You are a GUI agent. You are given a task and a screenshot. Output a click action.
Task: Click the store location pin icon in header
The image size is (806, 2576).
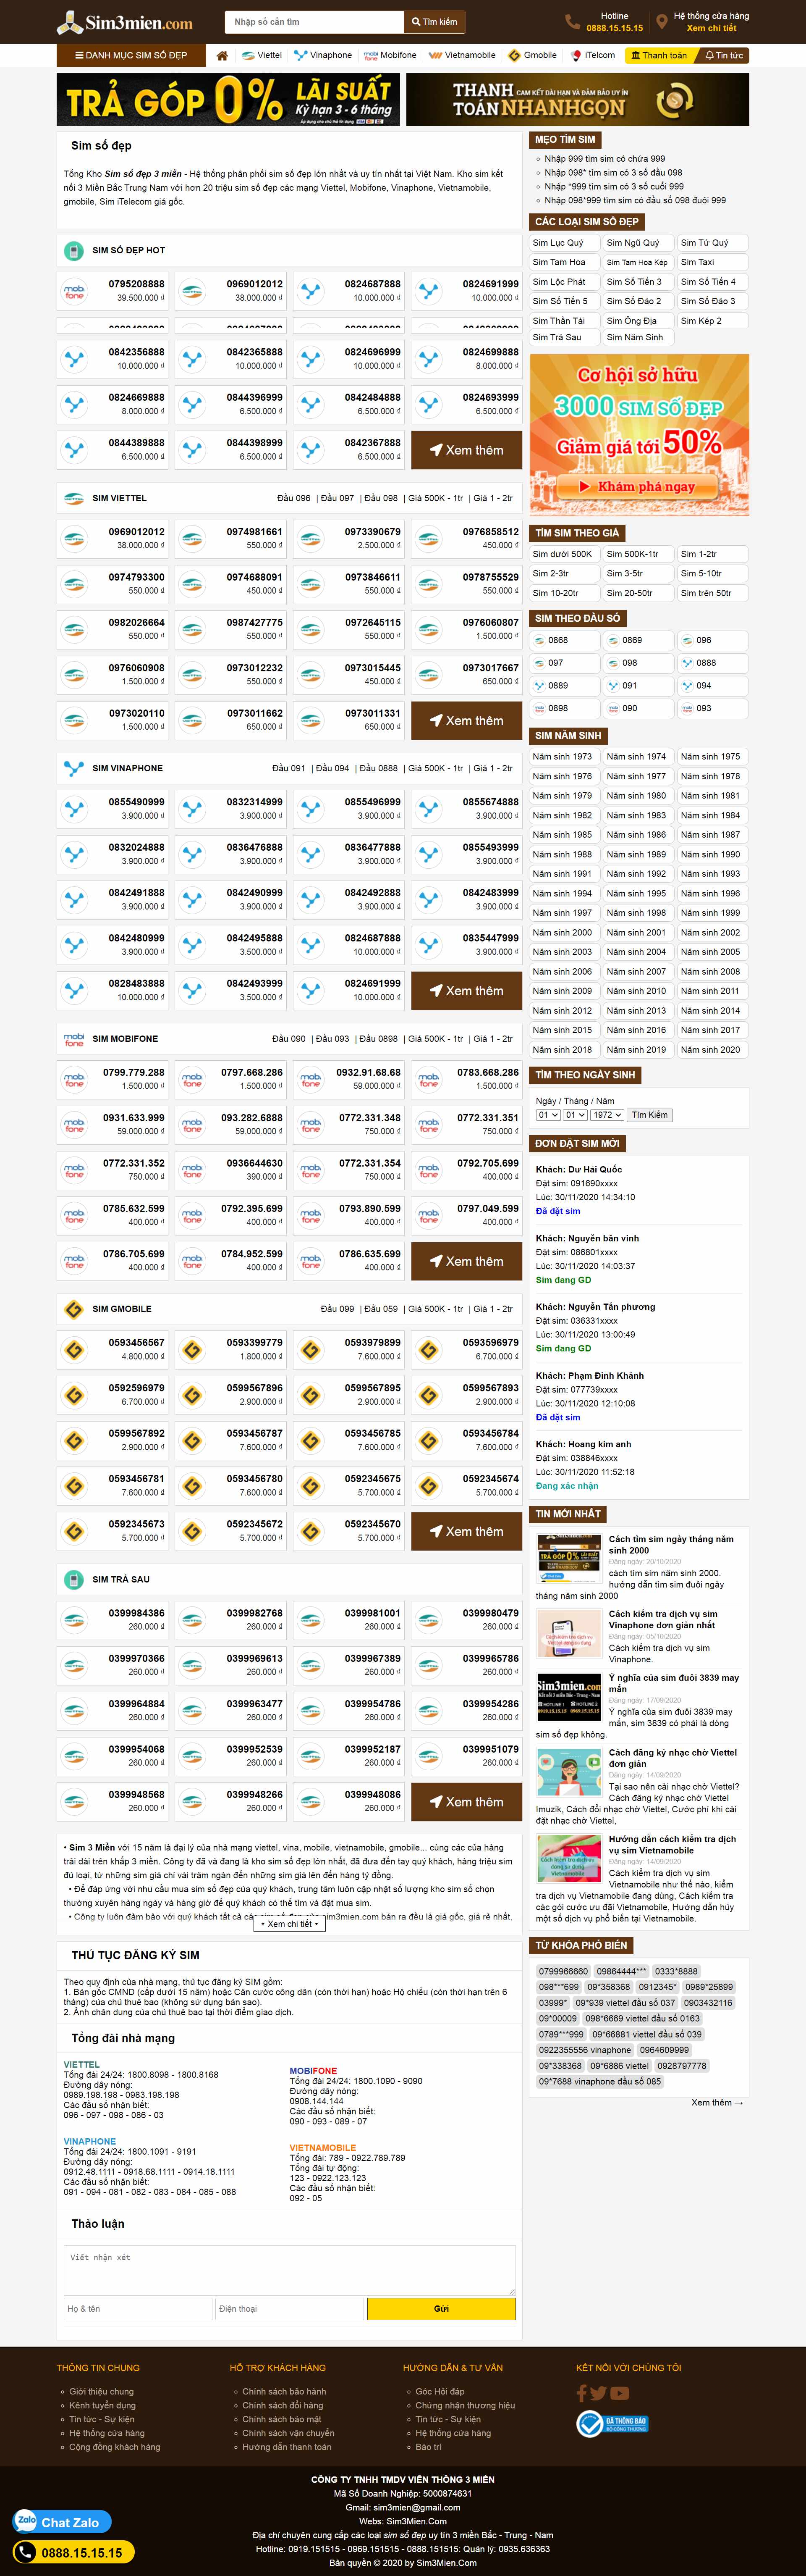(x=661, y=22)
